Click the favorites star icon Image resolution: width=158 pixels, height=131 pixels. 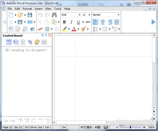(x=11, y=22)
